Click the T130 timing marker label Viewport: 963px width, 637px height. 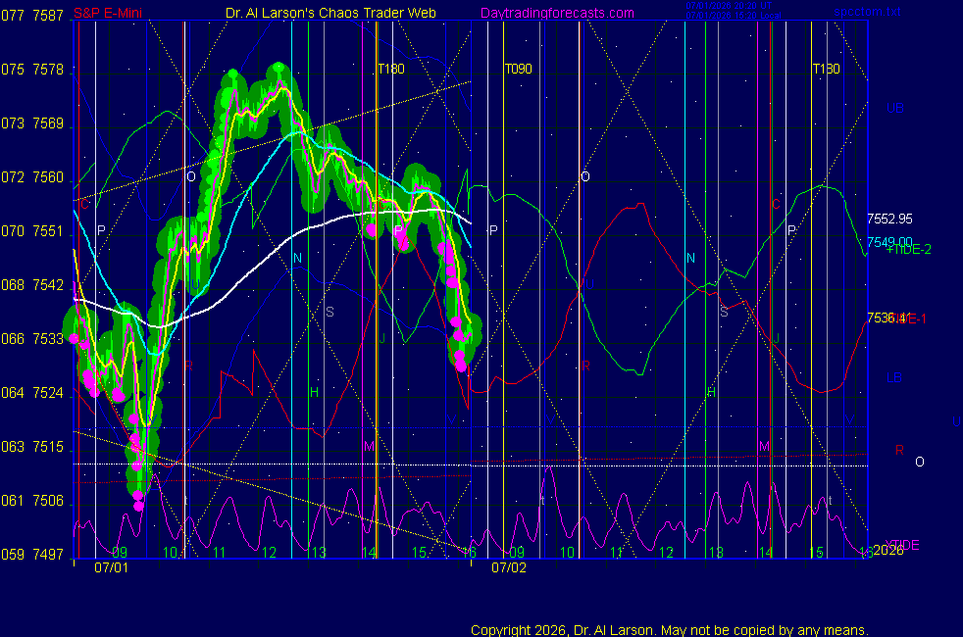click(826, 69)
